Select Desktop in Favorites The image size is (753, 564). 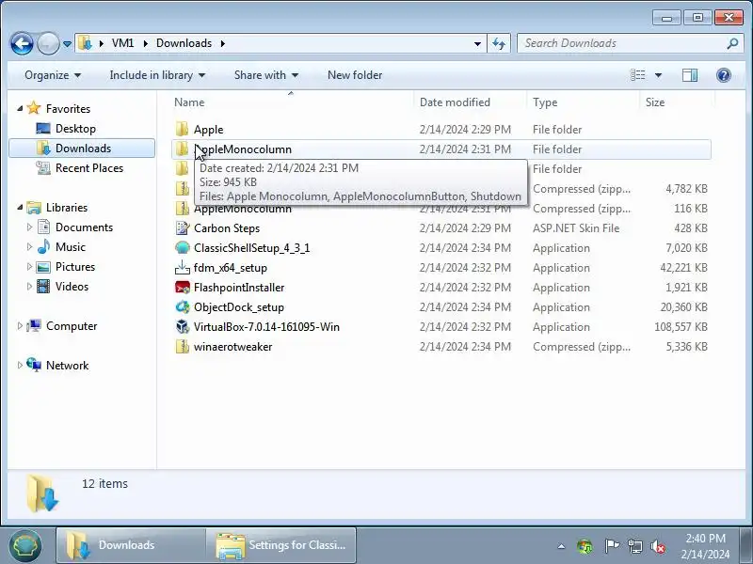coord(75,129)
